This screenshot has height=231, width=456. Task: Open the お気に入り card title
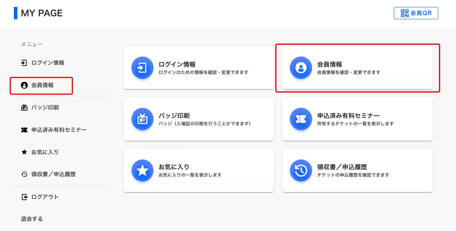tap(174, 167)
